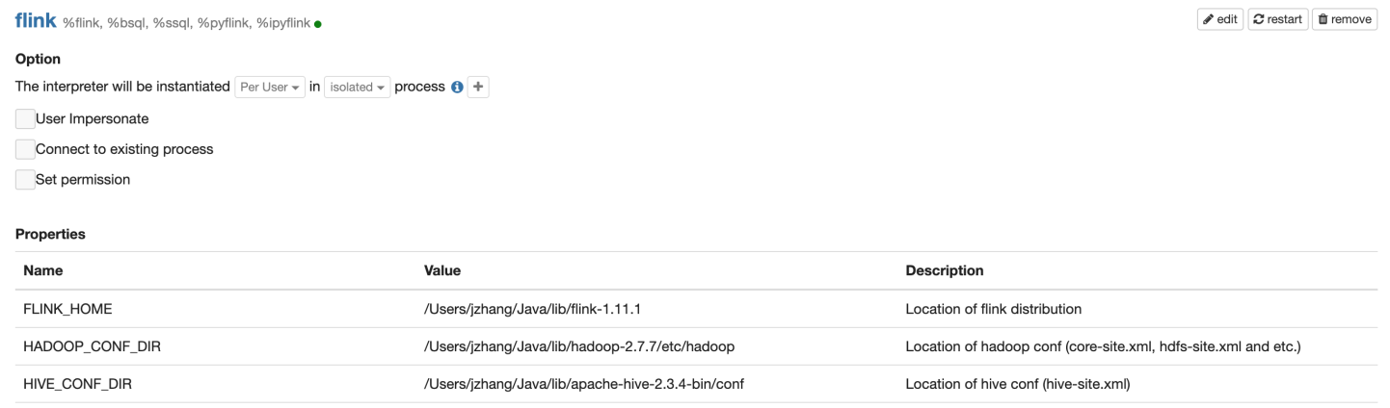Open the isolated mode dropdown
The height and width of the screenshot is (408, 1390).
(358, 87)
